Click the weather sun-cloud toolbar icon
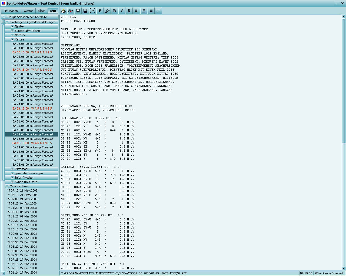346x276 pixels. point(64,11)
